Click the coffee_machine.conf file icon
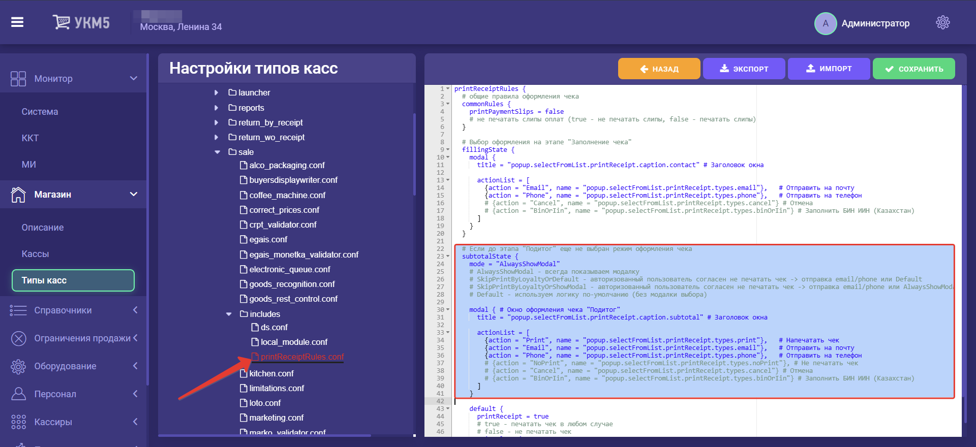Image resolution: width=976 pixels, height=447 pixels. (243, 195)
